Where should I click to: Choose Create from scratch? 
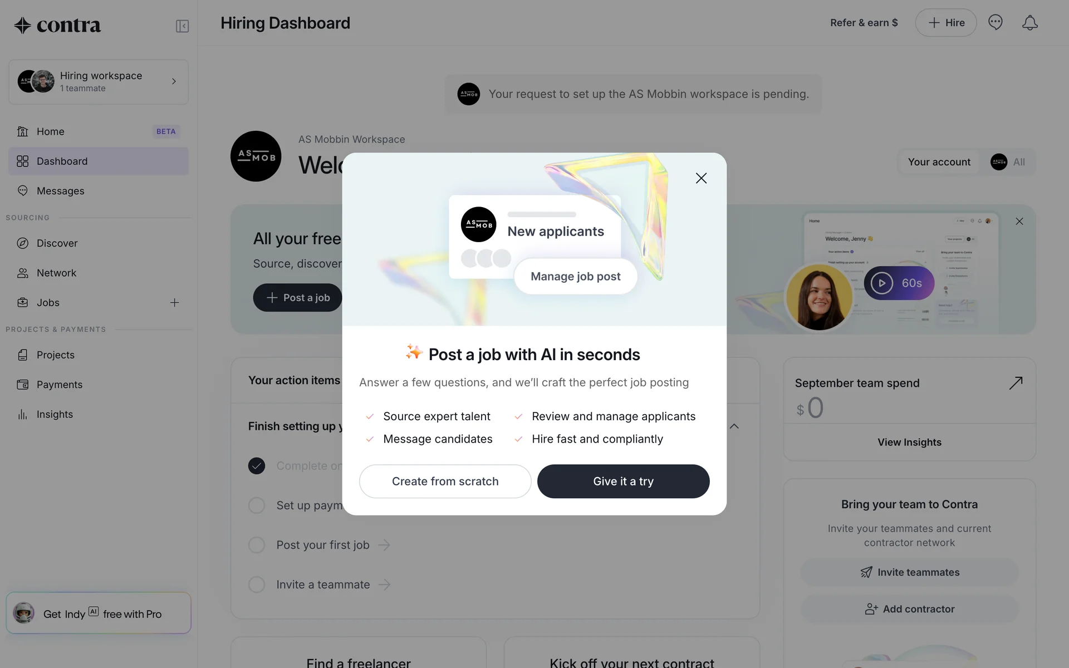click(445, 482)
